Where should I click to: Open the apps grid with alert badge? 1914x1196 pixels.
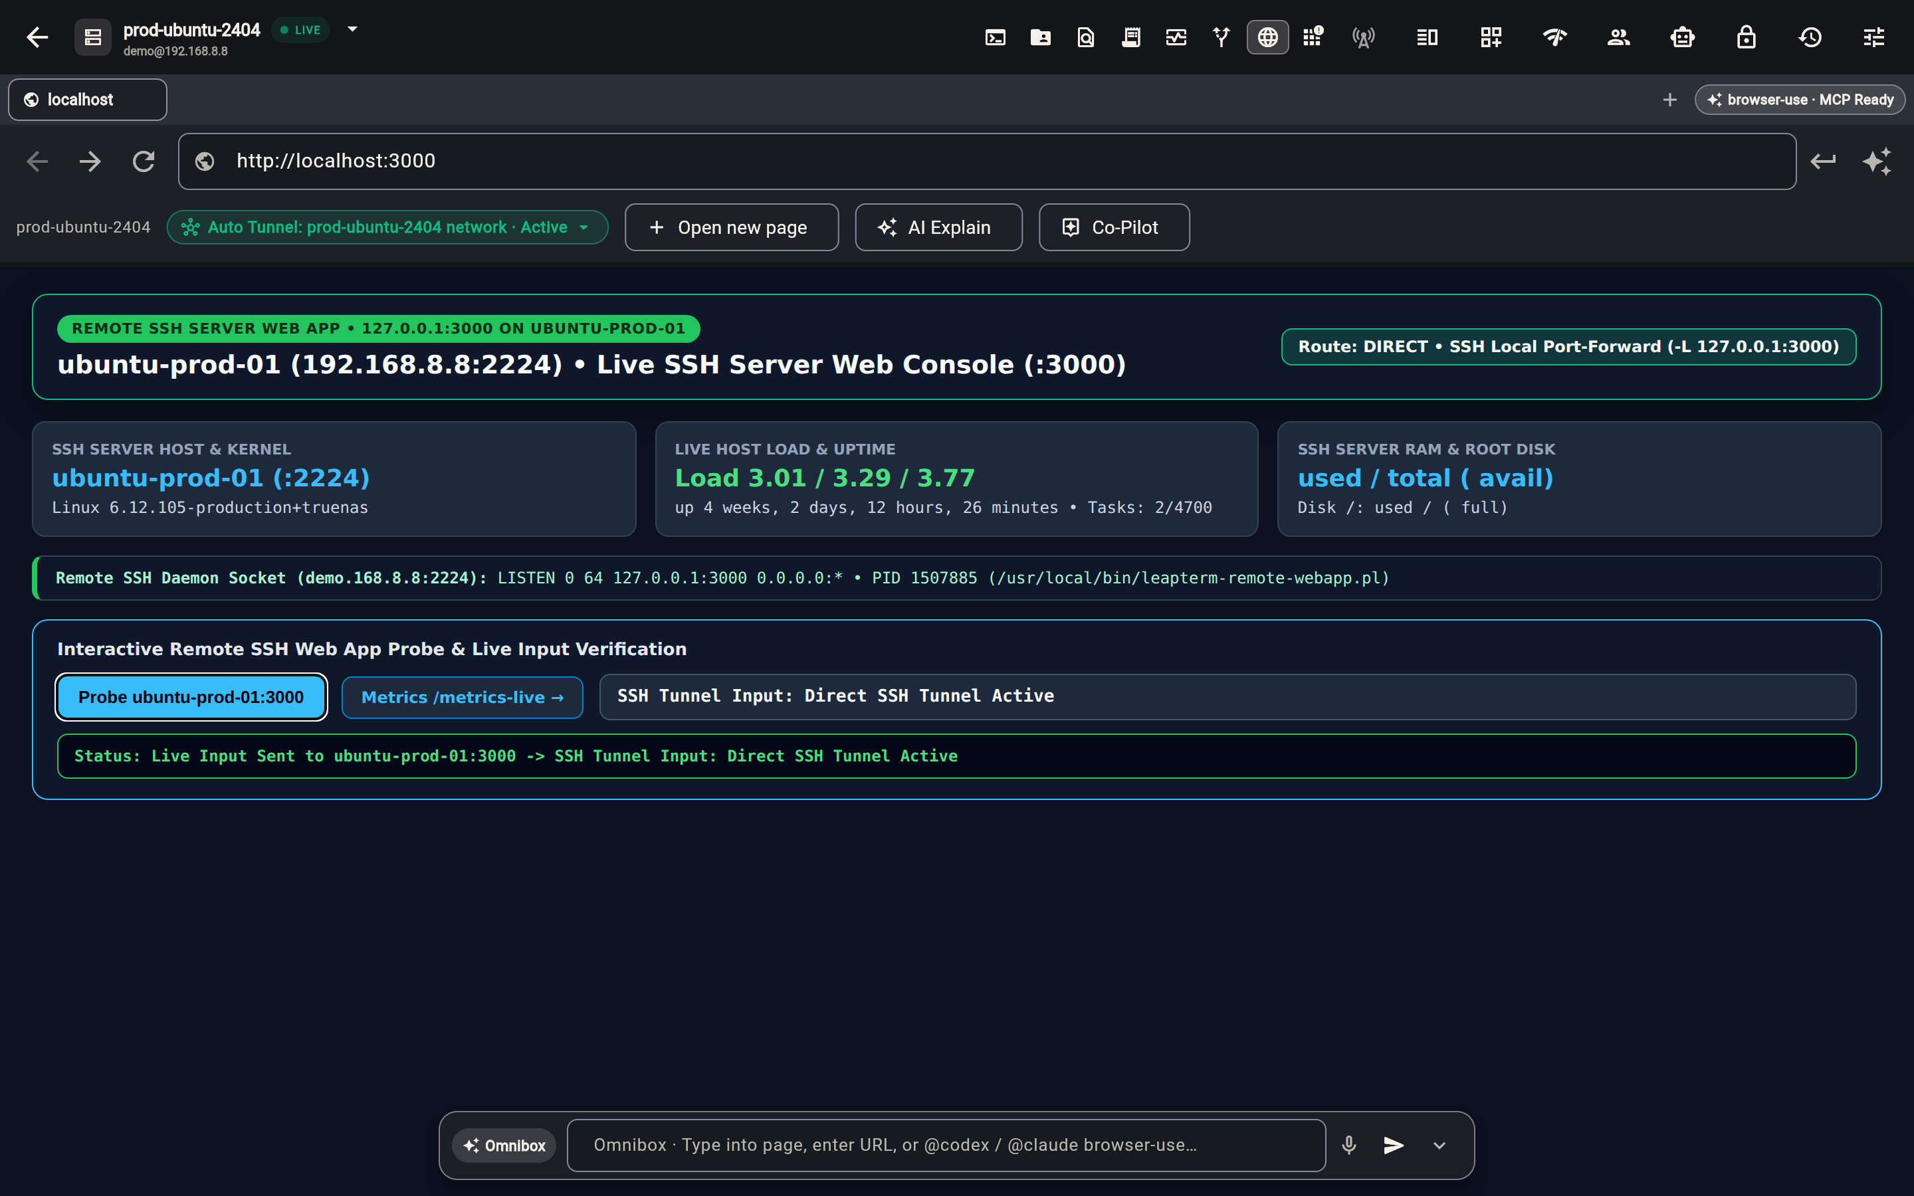pyautogui.click(x=1313, y=37)
